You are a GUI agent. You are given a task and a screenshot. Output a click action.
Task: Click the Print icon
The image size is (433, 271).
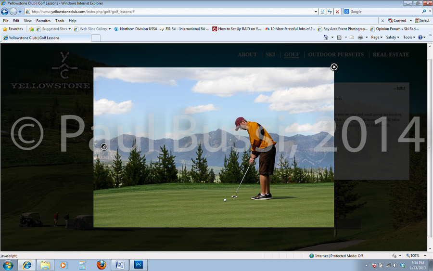[x=360, y=37]
